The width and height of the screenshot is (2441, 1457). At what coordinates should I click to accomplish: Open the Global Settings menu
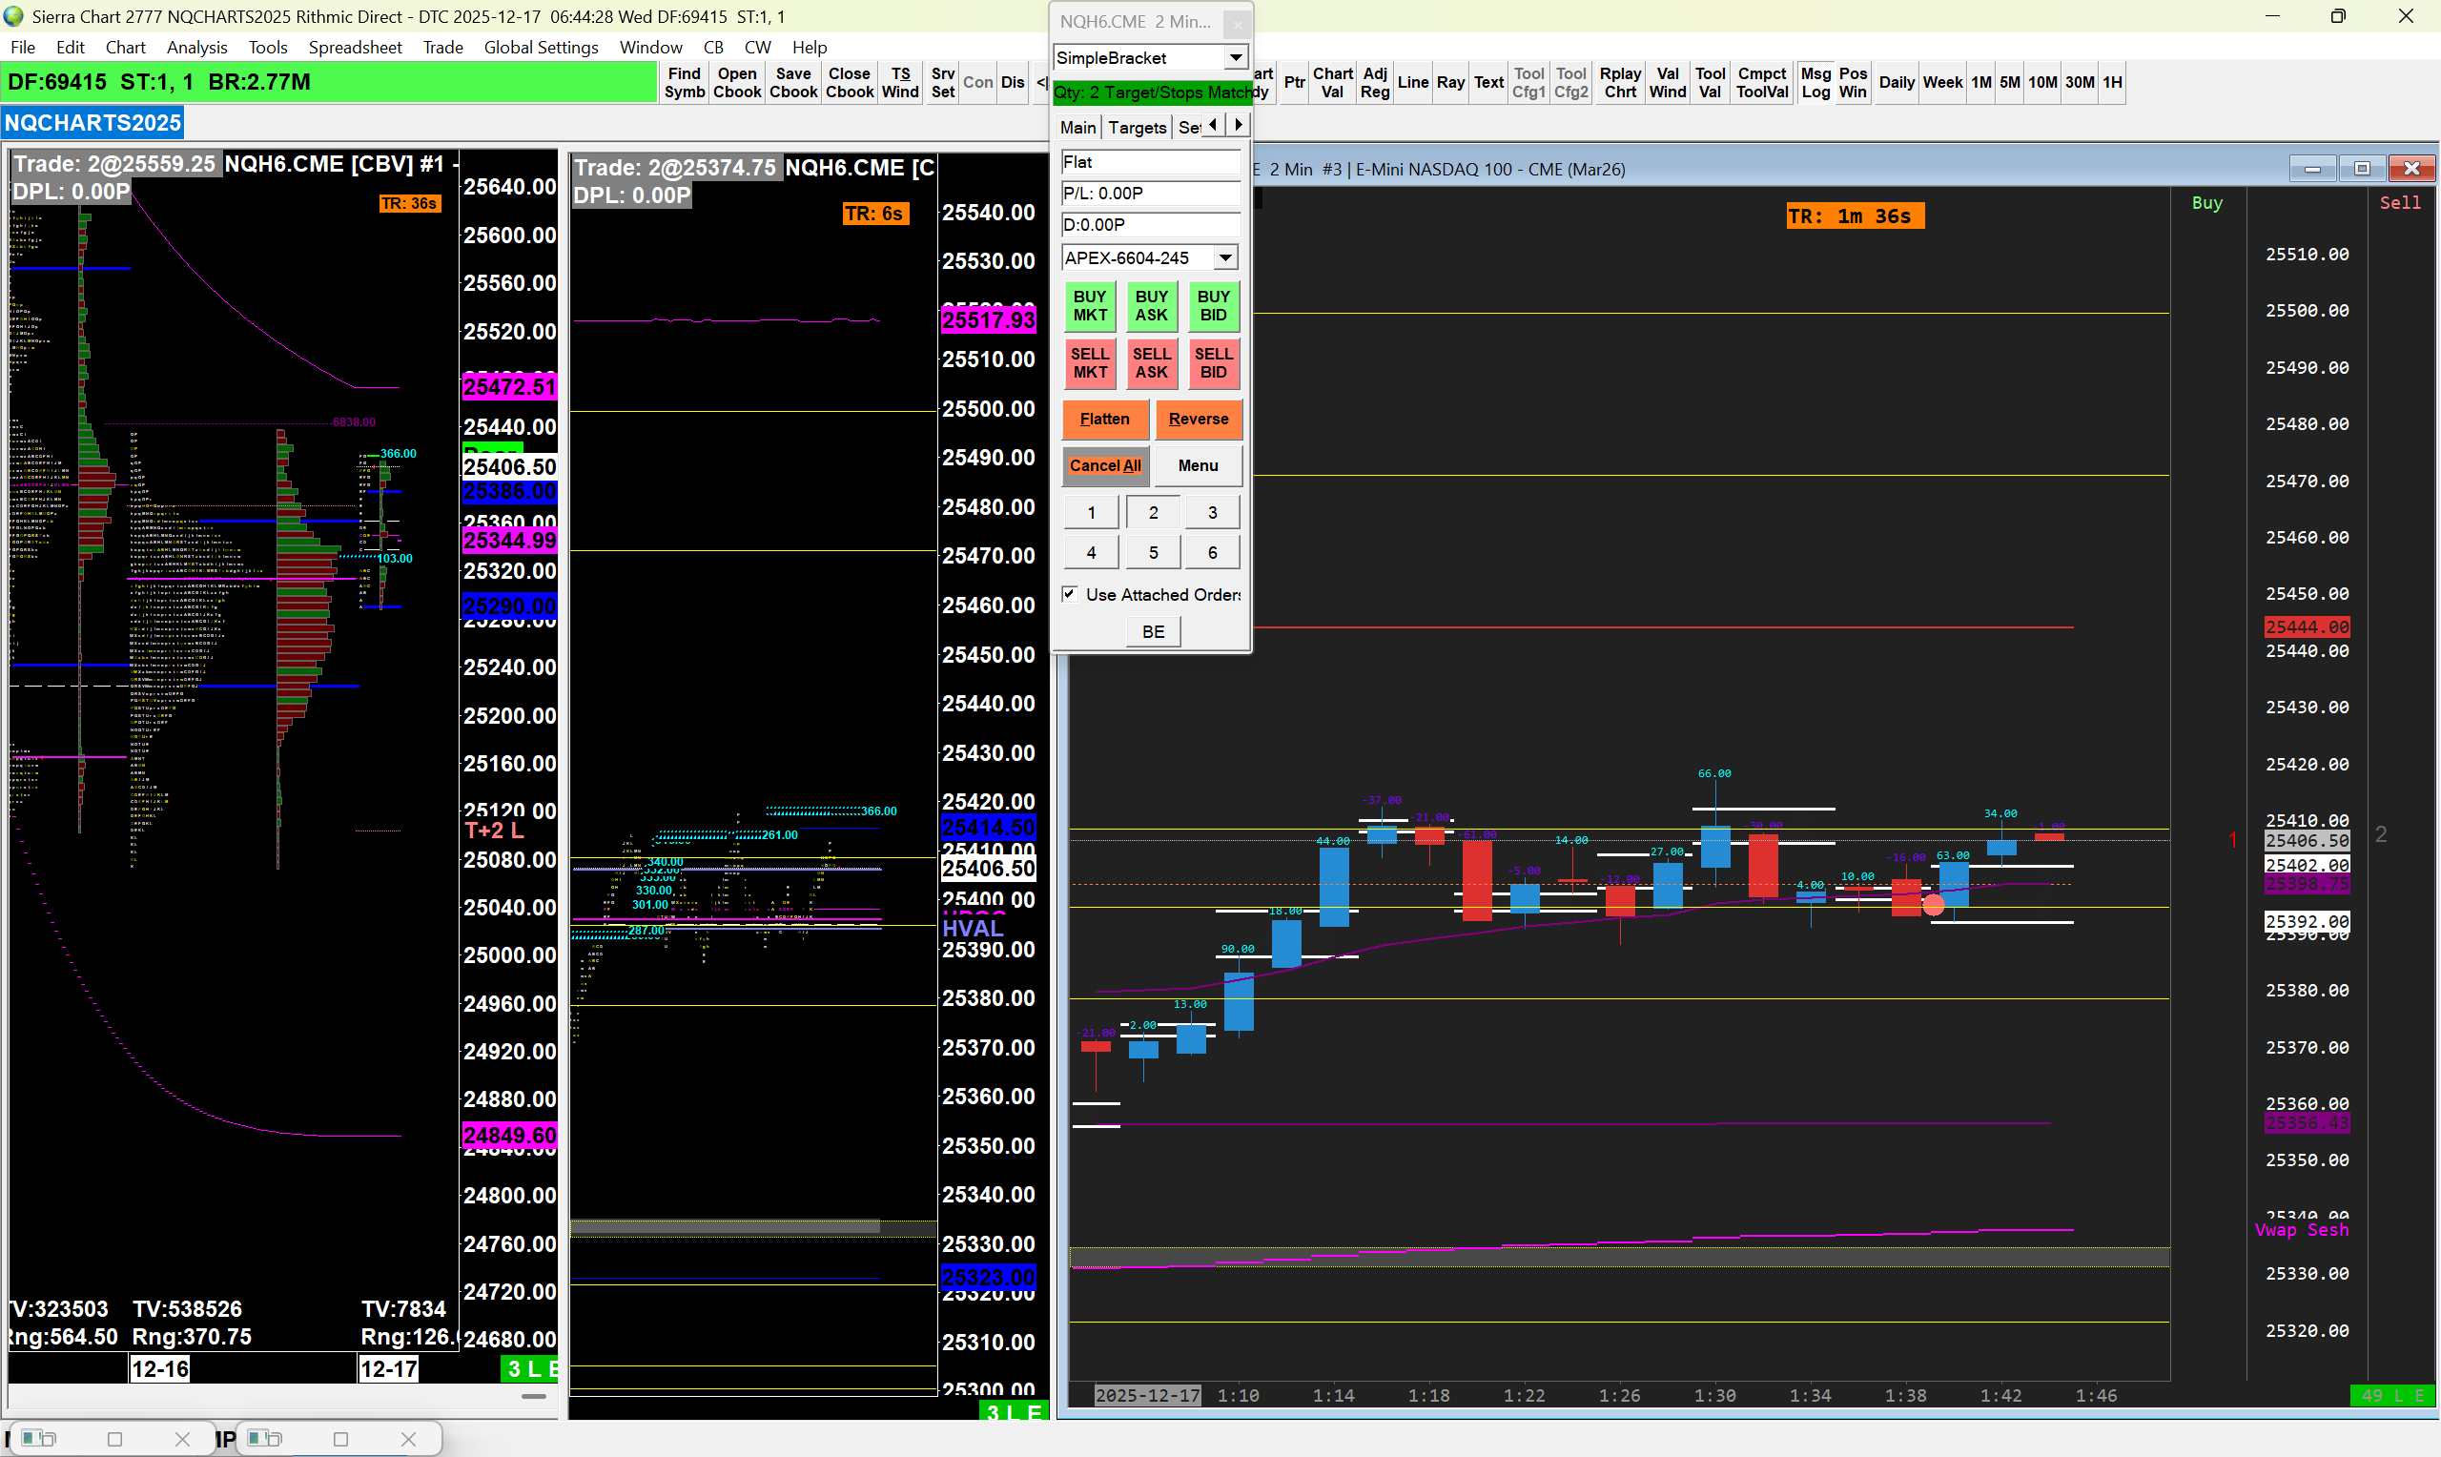540,47
